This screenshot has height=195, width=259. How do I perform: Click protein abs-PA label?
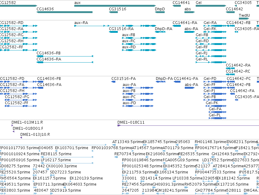tap(191, 85)
